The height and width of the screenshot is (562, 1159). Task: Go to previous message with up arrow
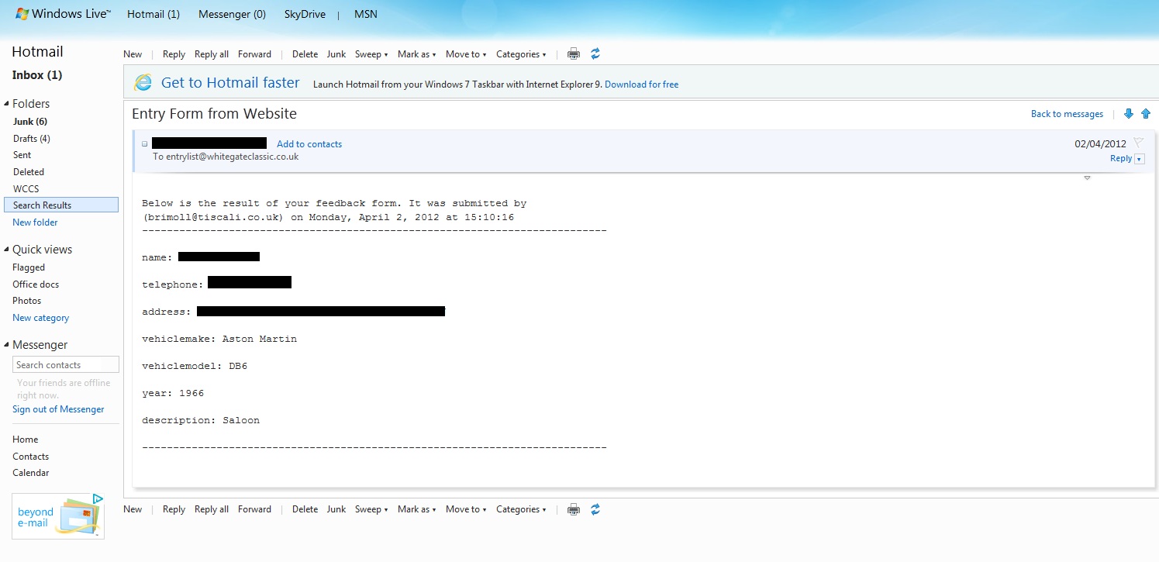tap(1146, 114)
